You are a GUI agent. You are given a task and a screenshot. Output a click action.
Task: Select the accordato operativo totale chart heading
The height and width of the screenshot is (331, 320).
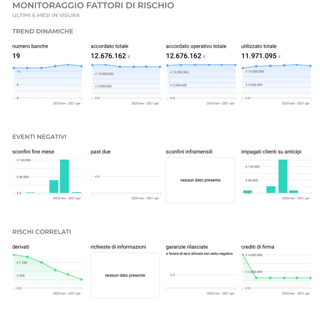click(x=196, y=46)
